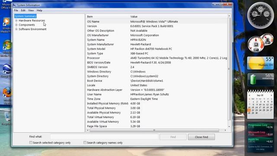This screenshot has width=277, height=156.
Task: Select the SMBIOS Version row
Action: [157, 67]
